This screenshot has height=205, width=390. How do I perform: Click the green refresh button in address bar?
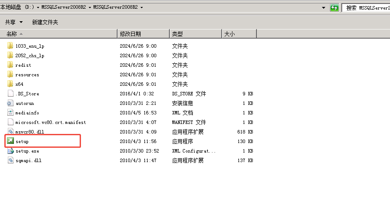click(334, 8)
